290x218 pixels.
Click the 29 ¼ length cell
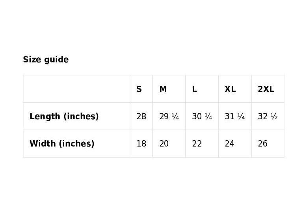[169, 117]
